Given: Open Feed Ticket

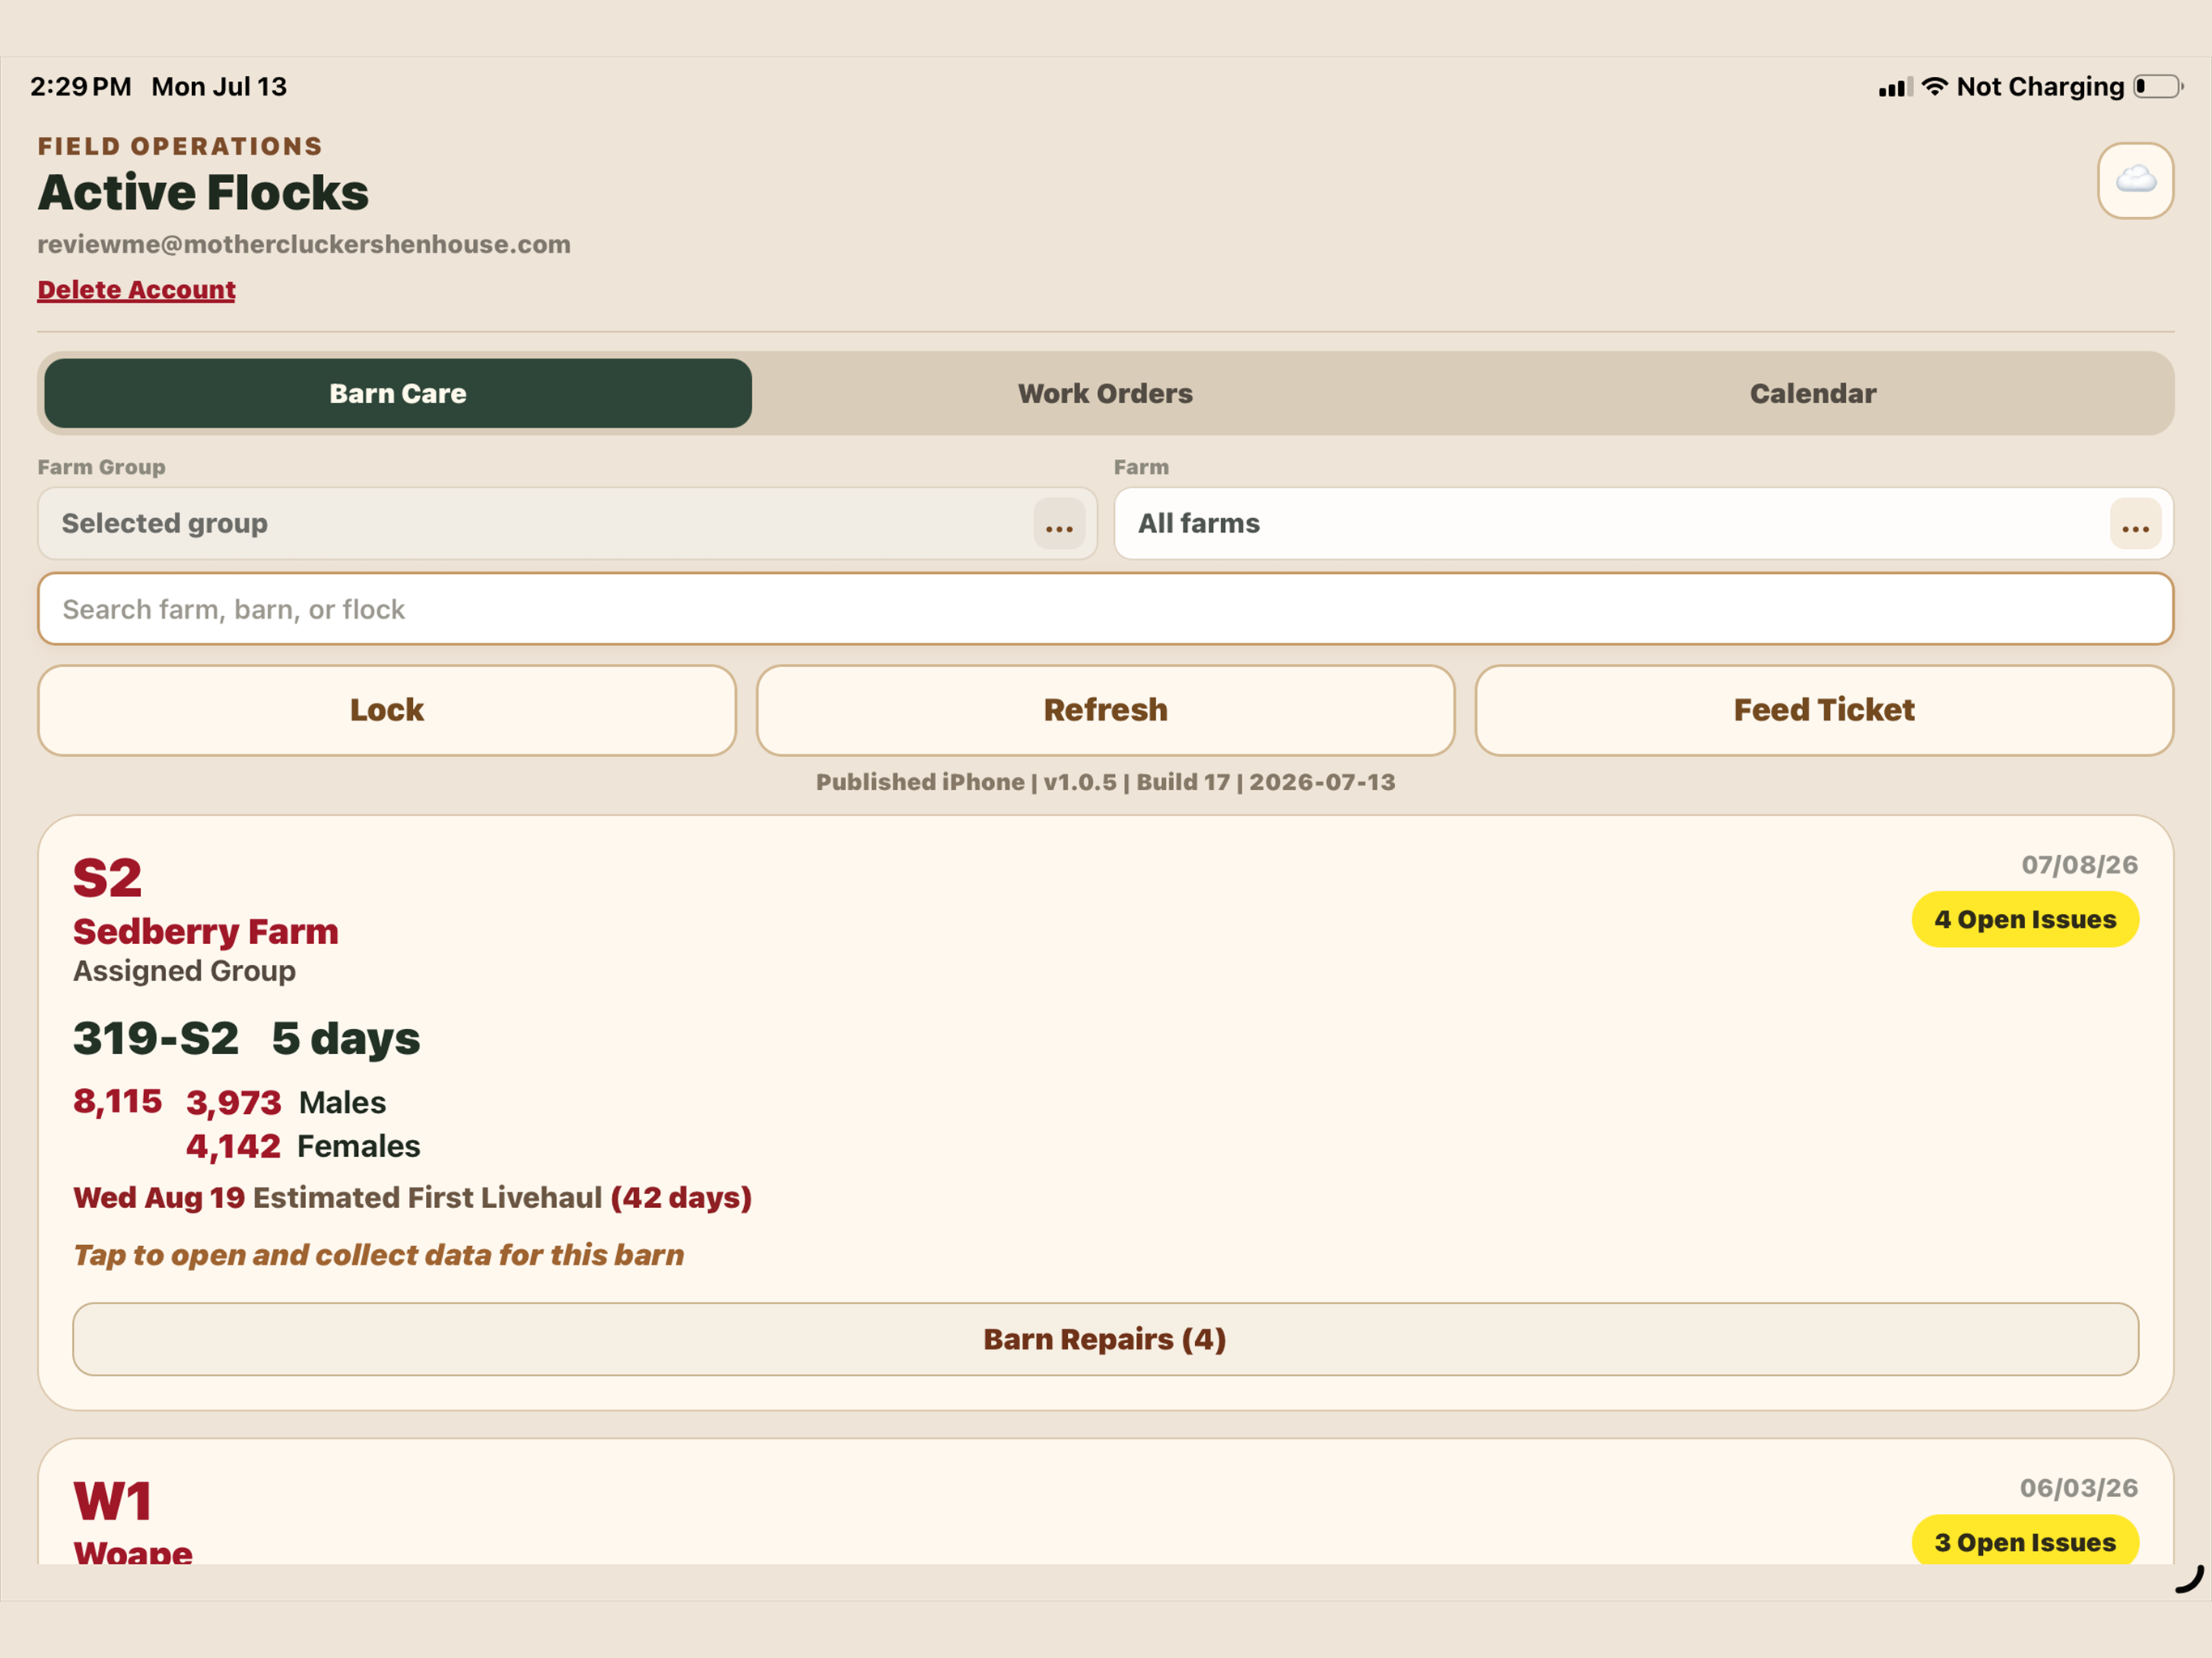Looking at the screenshot, I should coord(1824,710).
